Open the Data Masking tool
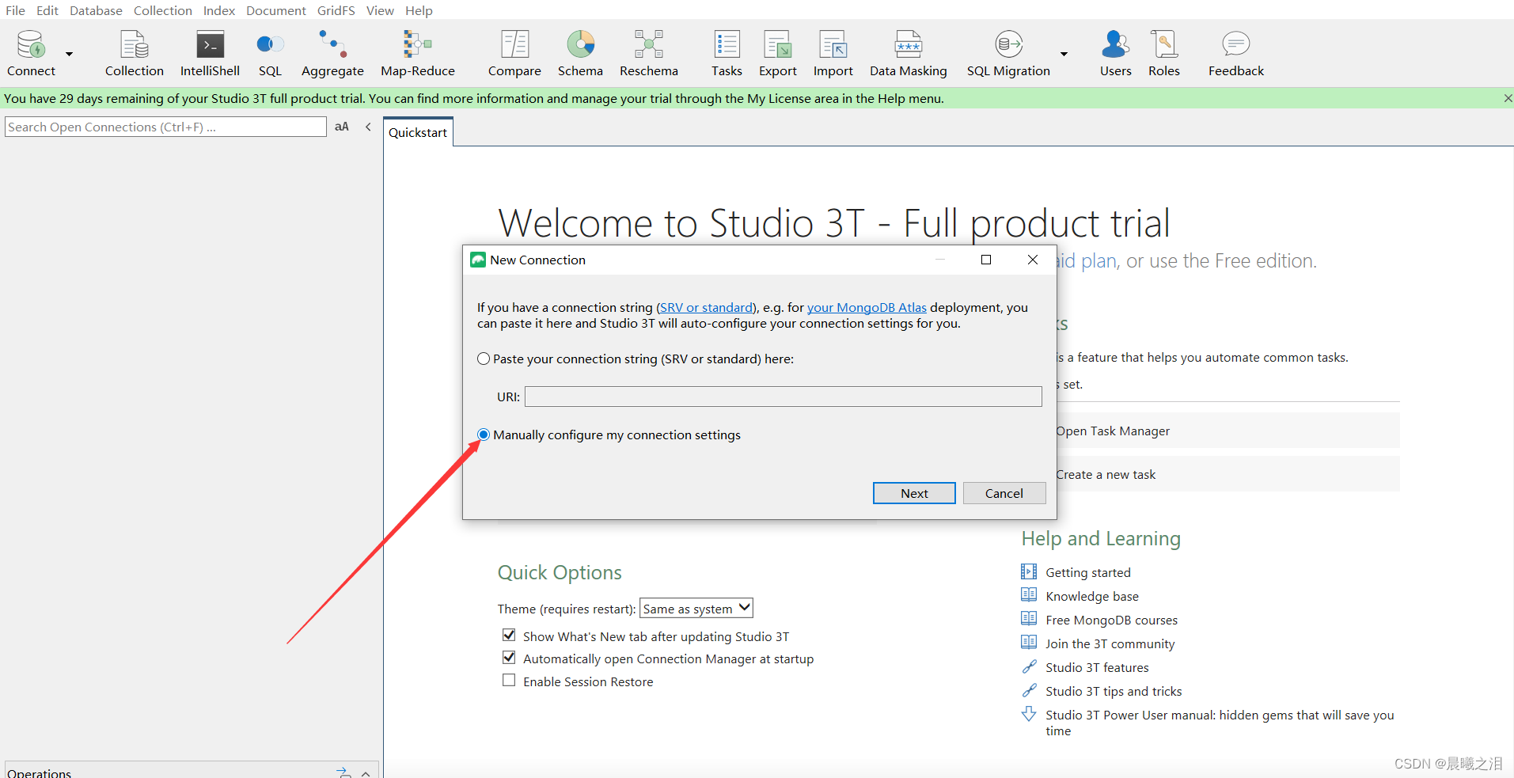 tap(908, 53)
